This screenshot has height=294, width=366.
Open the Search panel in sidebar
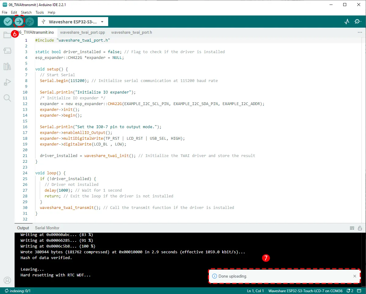coord(7,98)
